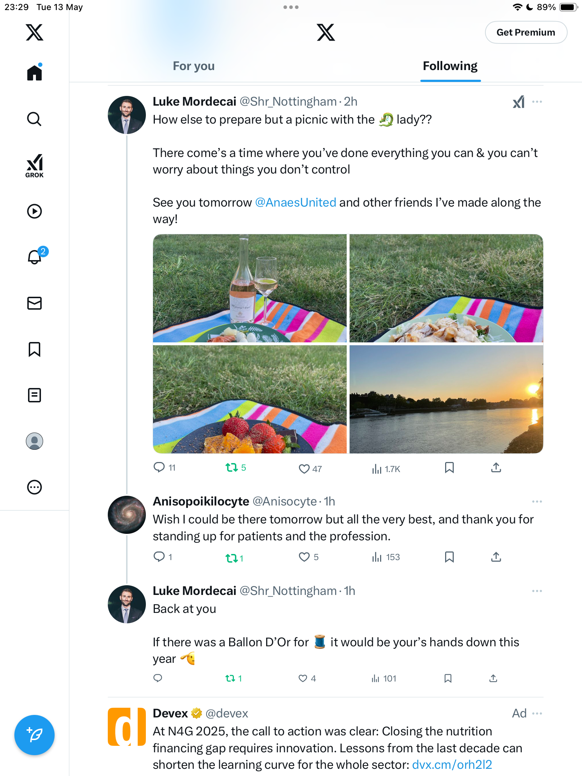Open the sunset river photo
Image resolution: width=582 pixels, height=776 pixels.
446,399
